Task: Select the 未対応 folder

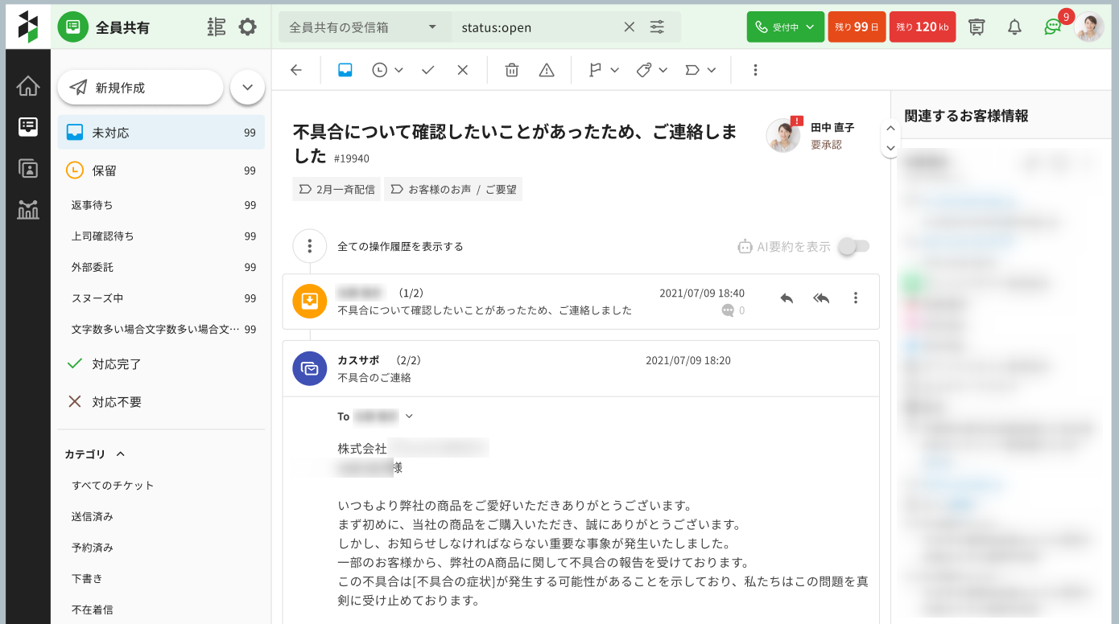Action: coord(161,133)
